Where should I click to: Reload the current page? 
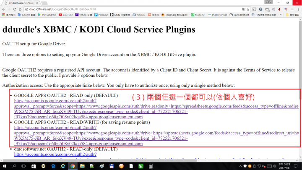[15, 9]
